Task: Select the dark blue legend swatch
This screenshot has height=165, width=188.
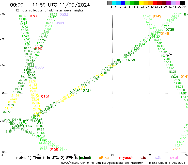Action: [x=123, y=3]
